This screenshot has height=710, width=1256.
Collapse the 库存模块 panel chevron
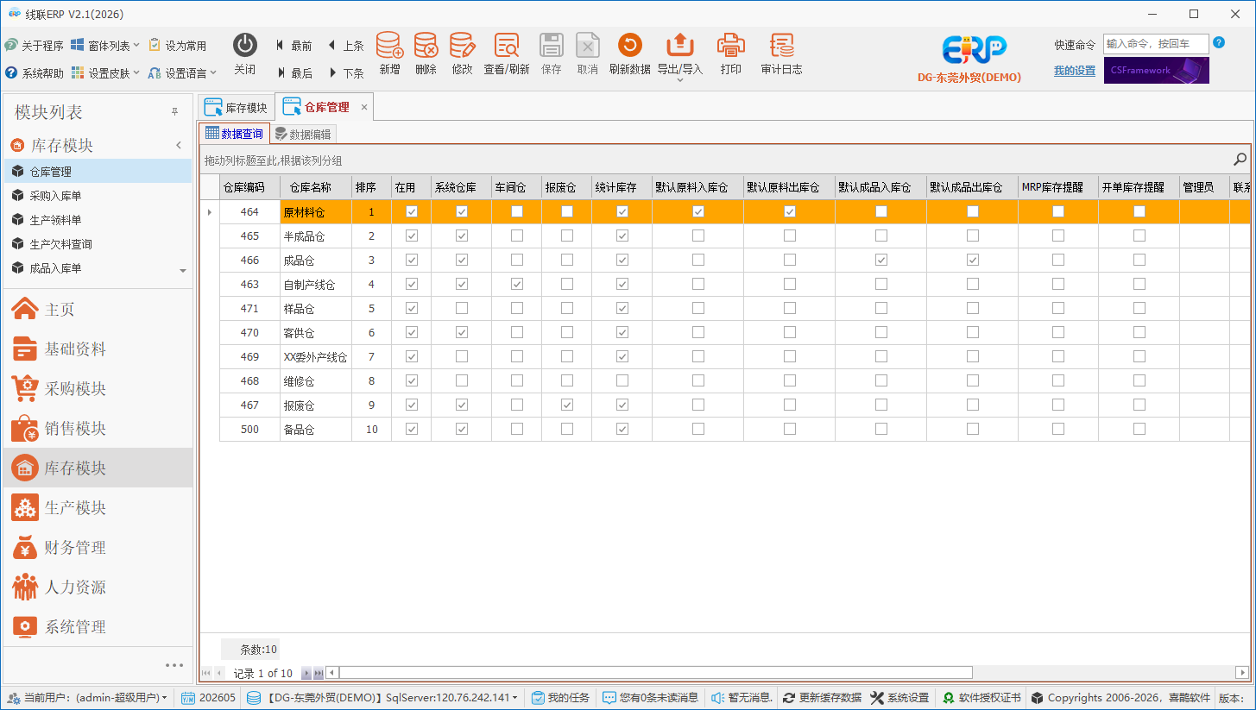tap(179, 145)
